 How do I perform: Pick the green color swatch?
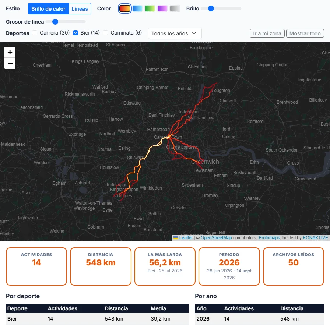pos(150,8)
